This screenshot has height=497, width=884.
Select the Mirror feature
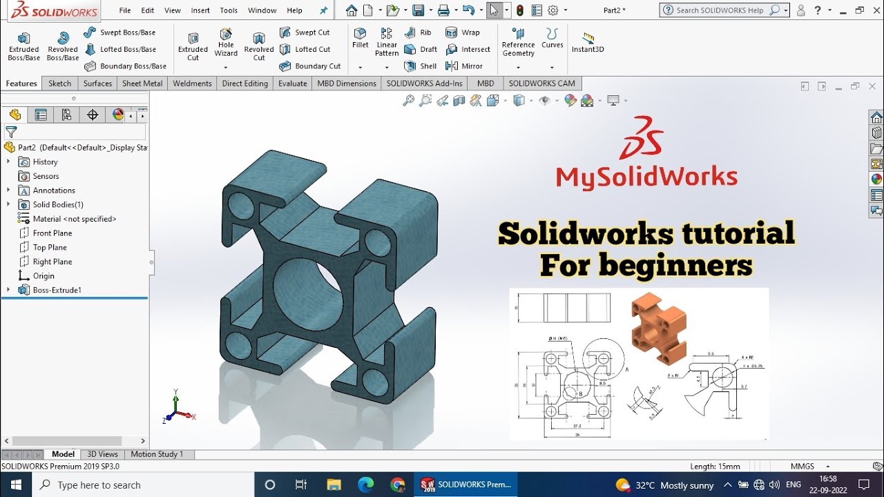(x=464, y=66)
